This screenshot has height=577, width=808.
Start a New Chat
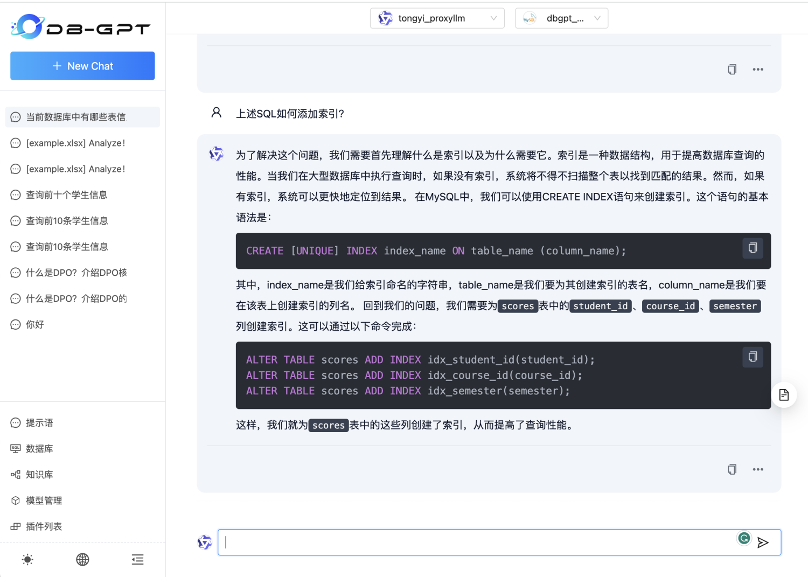click(x=82, y=66)
